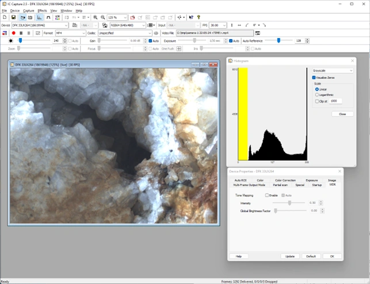370x284 pixels.
Task: Click the pause recording icon
Action: coord(21,33)
